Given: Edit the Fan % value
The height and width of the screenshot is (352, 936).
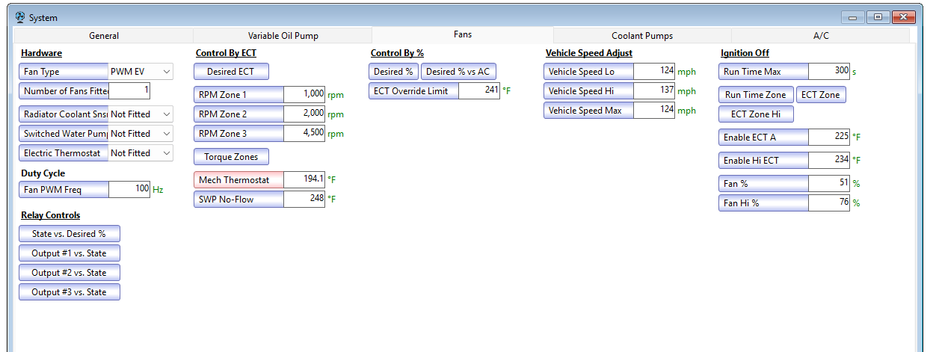Looking at the screenshot, I should pyautogui.click(x=829, y=184).
